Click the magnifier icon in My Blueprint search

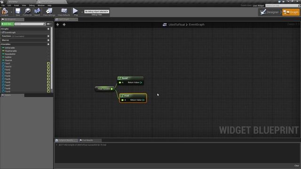[45, 24]
